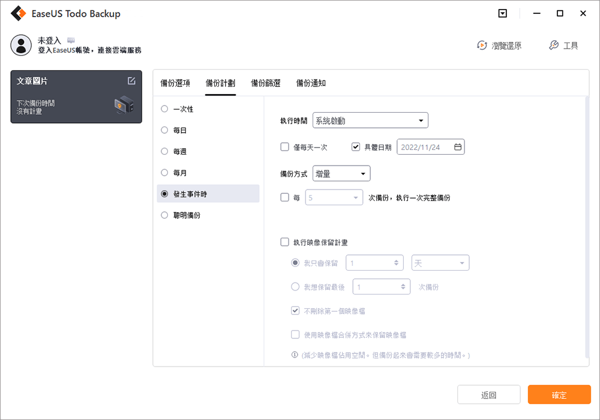Enable 使用映像檔合併方式來保留映像檔

(295, 334)
